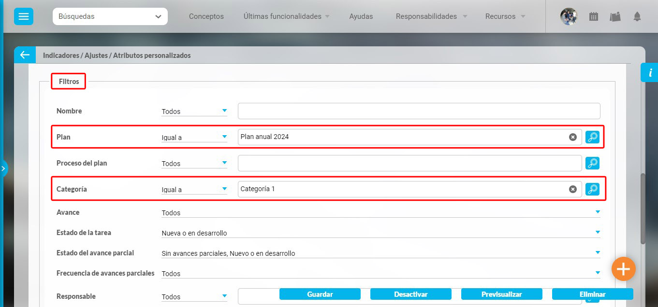The width and height of the screenshot is (658, 307).
Task: Click the orange plus add button
Action: pos(623,269)
